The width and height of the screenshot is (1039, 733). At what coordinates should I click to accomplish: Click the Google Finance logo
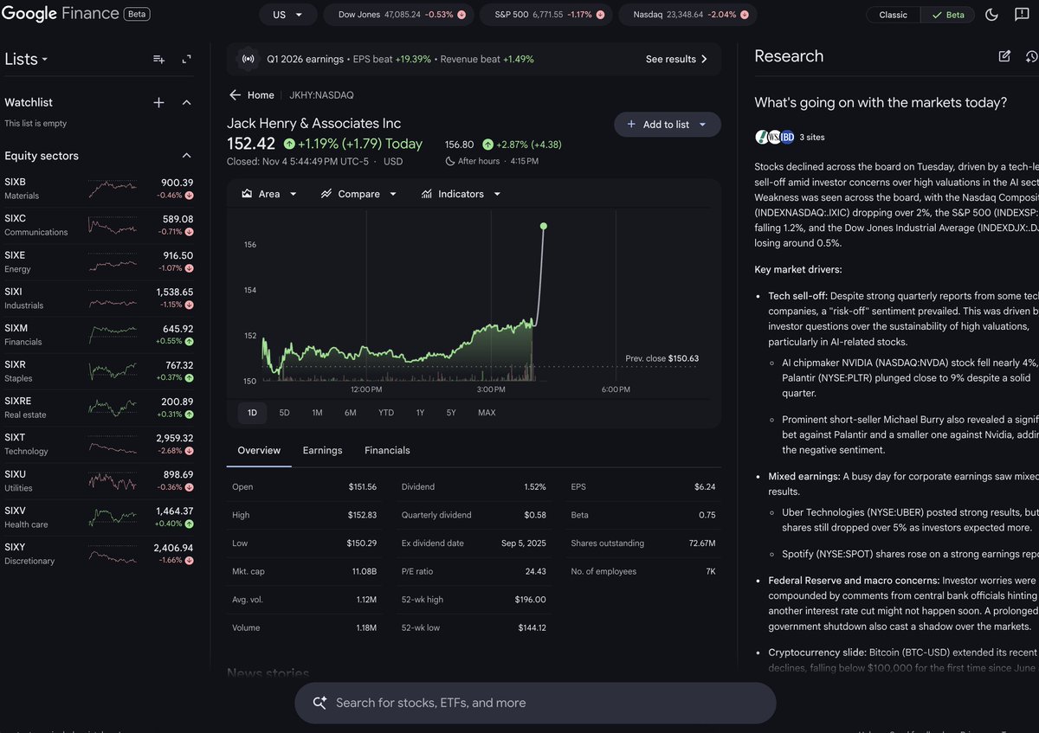pyautogui.click(x=60, y=15)
